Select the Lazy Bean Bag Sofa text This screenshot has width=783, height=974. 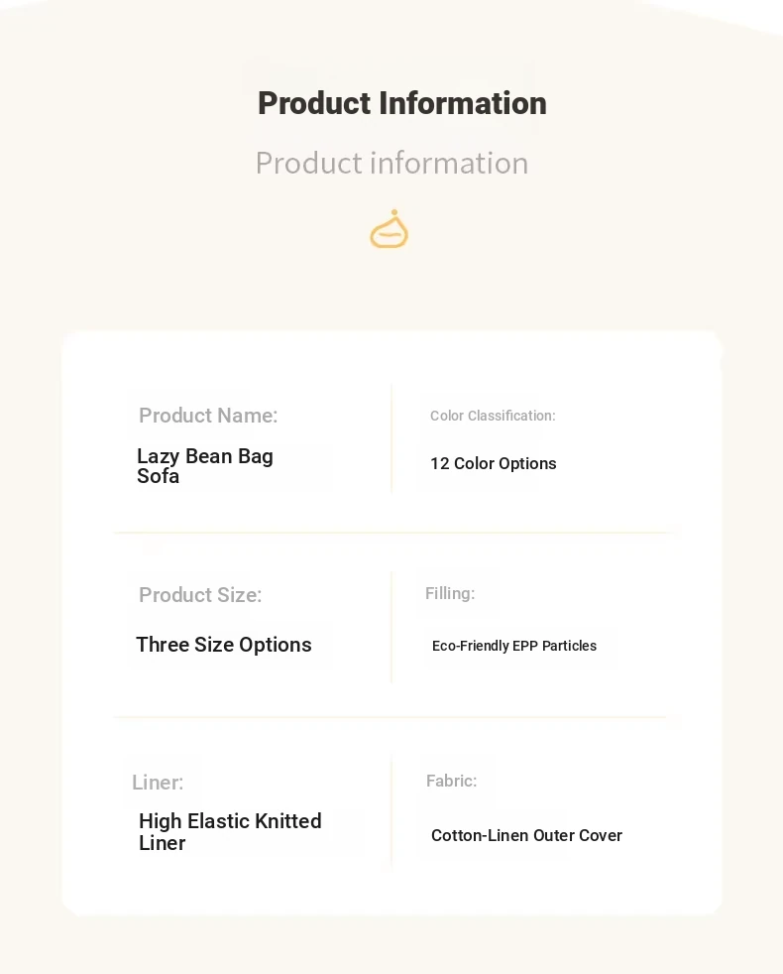point(205,466)
